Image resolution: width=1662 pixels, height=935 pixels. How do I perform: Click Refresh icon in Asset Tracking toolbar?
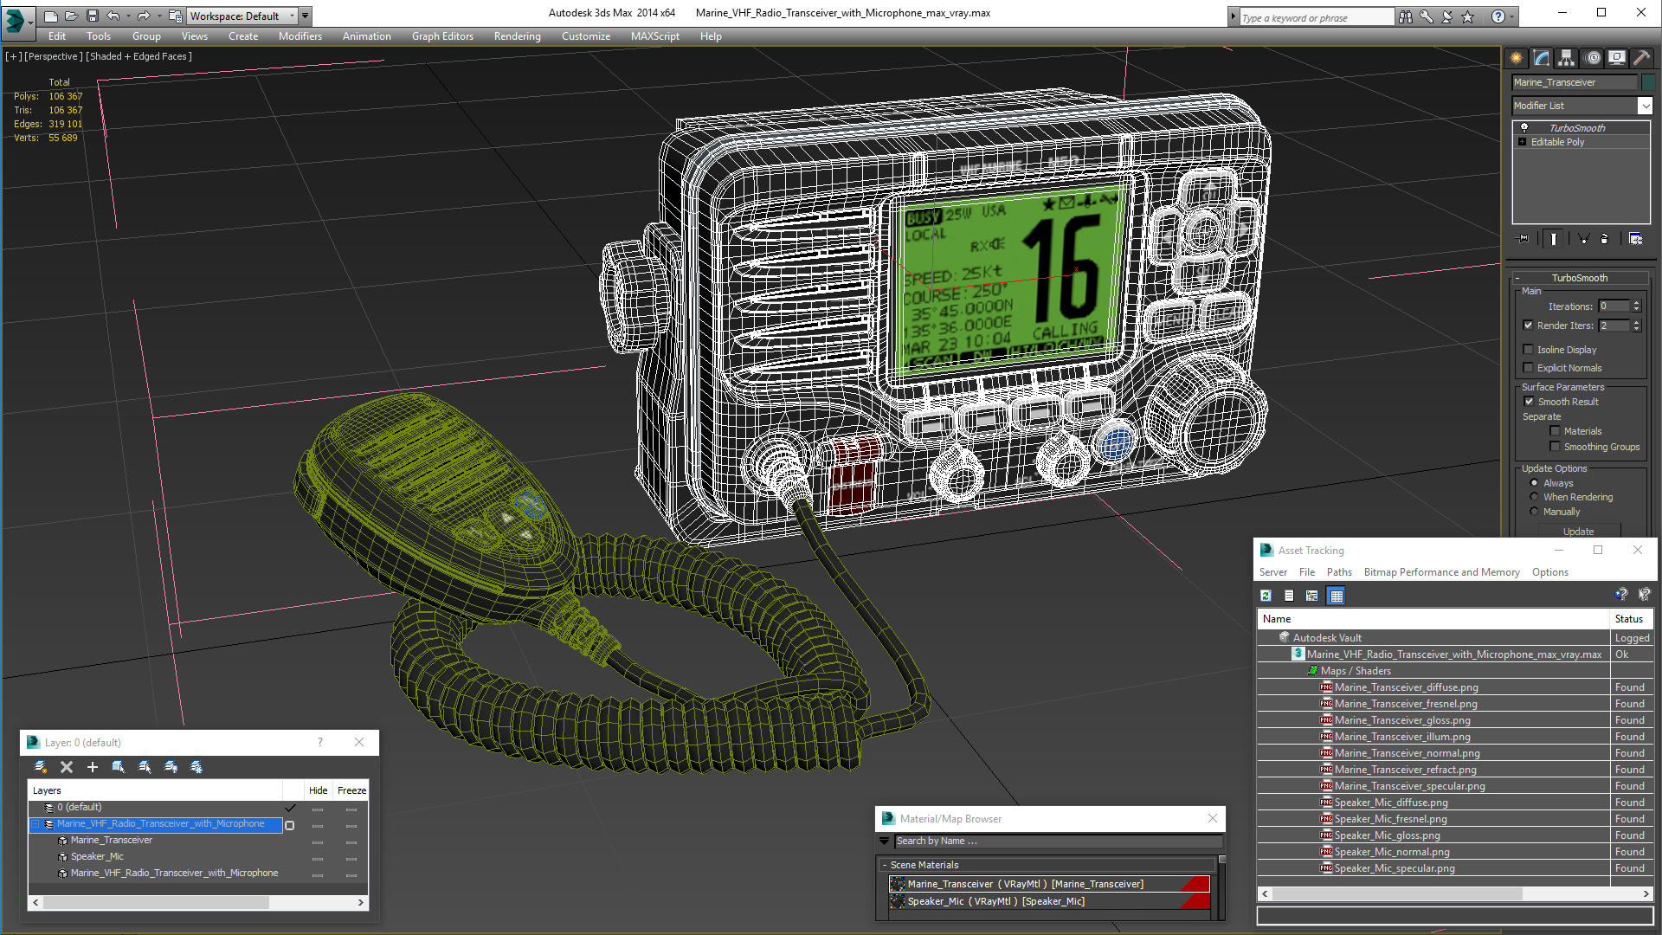click(1266, 596)
